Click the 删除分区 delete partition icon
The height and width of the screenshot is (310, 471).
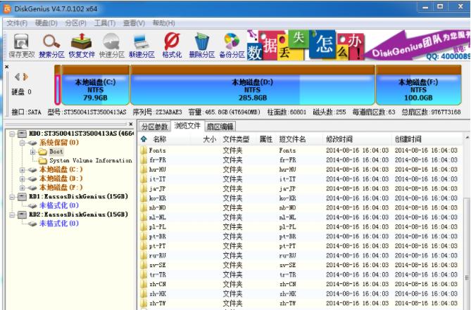[x=202, y=46]
